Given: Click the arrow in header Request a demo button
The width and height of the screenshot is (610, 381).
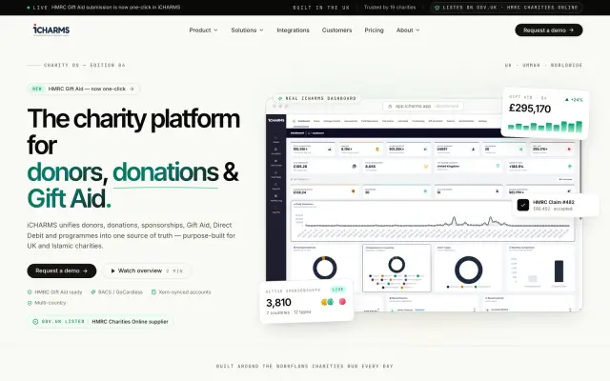Looking at the screenshot, I should (x=572, y=30).
